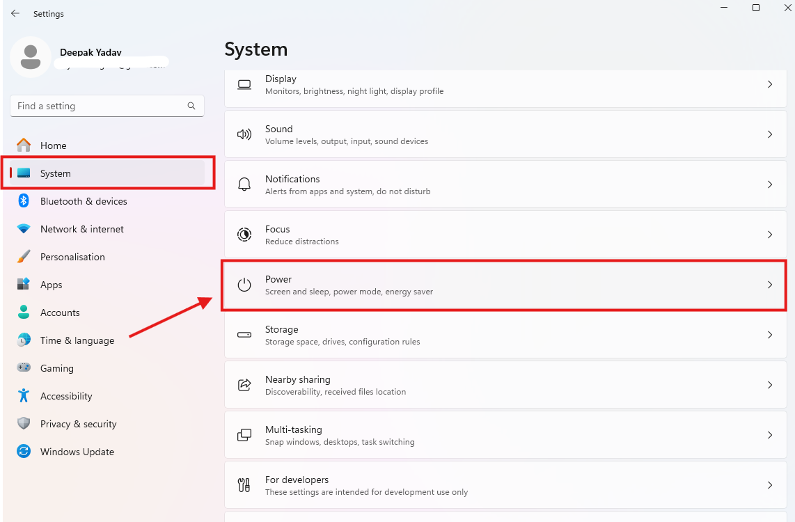Open Sound title text

coord(279,129)
